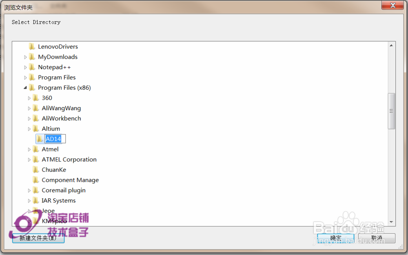
Task: Select the Notepad++ folder name
Action: [54, 67]
